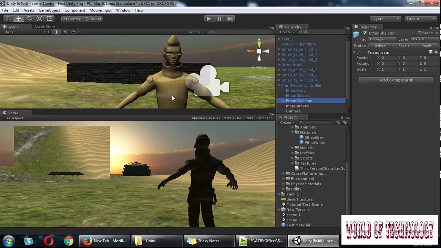Open the Transform component gear menu
This screenshot has width=441, height=248.
[x=436, y=52]
